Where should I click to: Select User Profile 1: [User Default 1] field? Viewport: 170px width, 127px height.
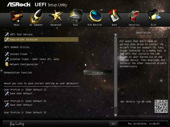(25, 90)
